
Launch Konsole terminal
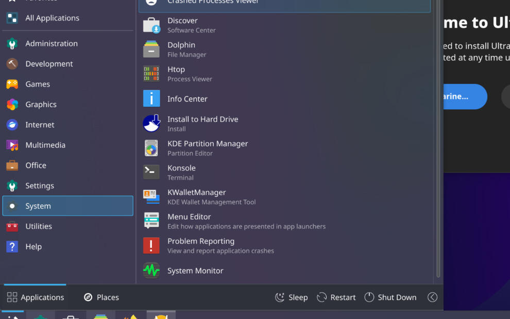point(284,173)
